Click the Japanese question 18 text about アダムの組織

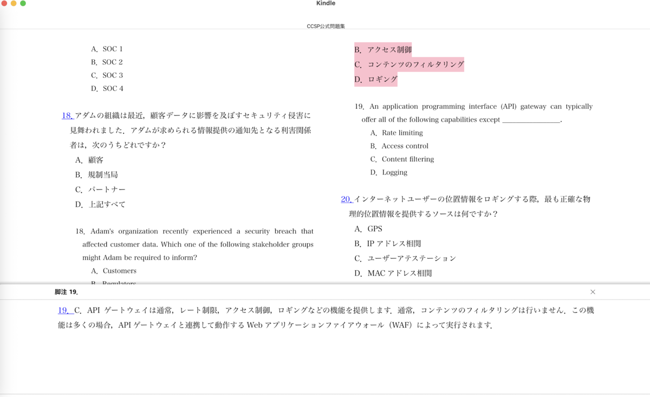[x=187, y=130]
